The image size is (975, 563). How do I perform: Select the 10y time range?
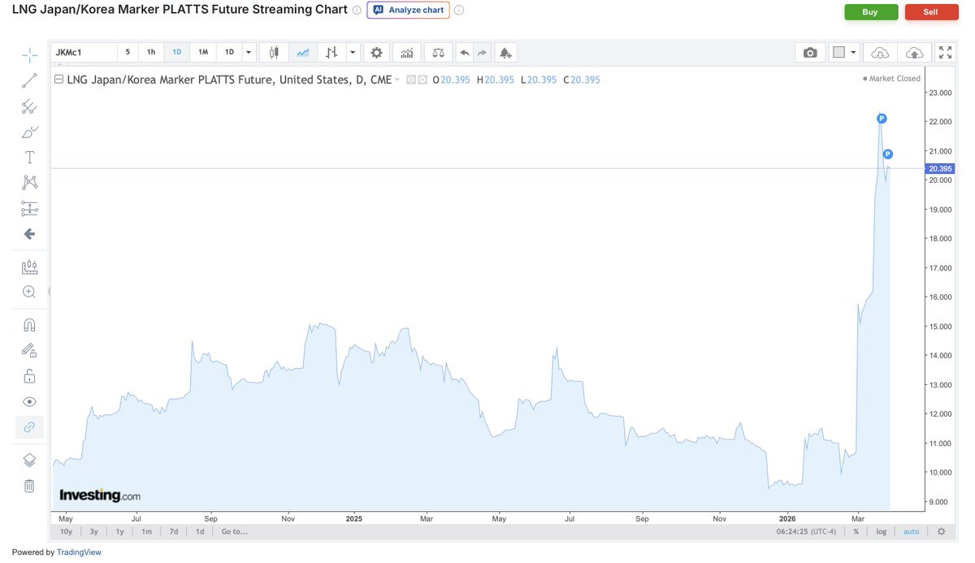(67, 531)
